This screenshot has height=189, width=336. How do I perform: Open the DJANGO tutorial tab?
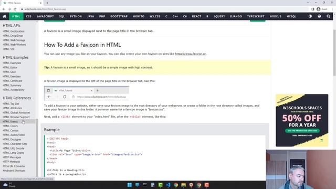pos(236,16)
